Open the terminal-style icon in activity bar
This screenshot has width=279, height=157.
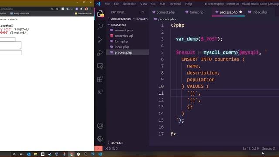(100, 92)
